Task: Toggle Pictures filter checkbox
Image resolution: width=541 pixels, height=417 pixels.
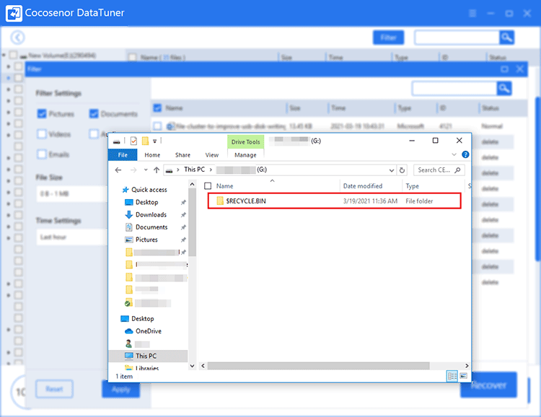Action: pos(42,113)
